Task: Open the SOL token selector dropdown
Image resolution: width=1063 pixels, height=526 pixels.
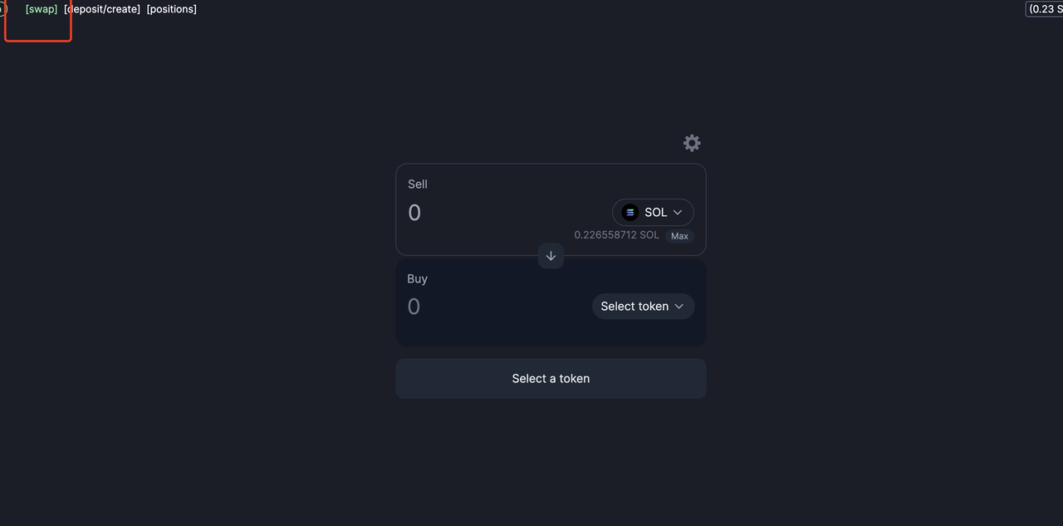Action: (653, 212)
